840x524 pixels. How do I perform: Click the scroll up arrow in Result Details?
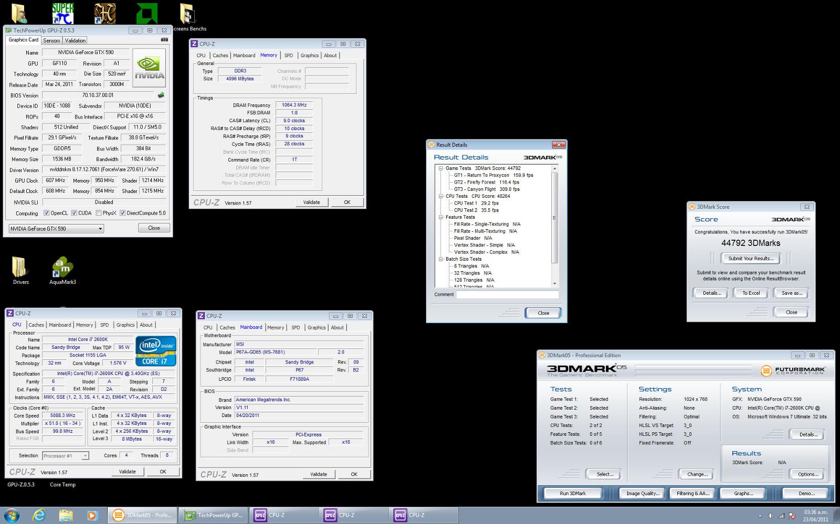click(554, 168)
